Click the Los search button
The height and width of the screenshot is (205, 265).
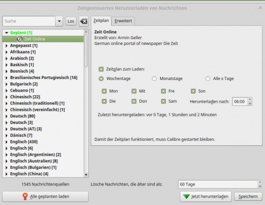71,21
